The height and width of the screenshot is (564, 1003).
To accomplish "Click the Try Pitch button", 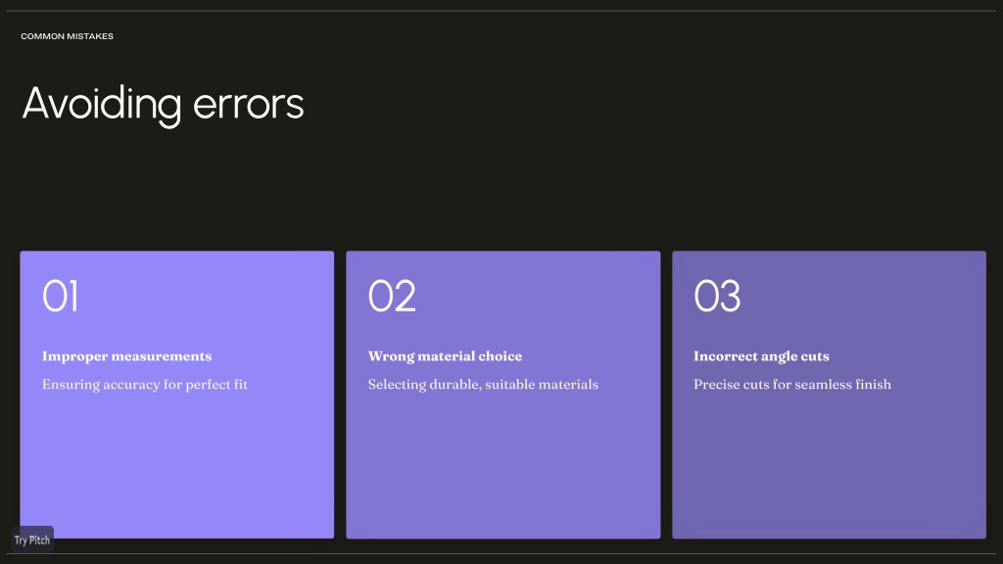I will click(32, 540).
